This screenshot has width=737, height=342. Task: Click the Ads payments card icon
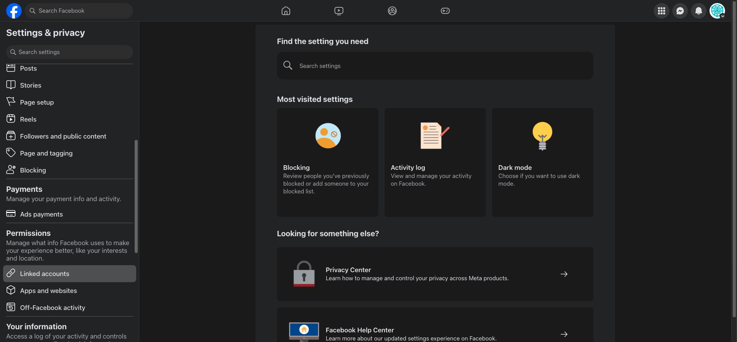click(11, 214)
